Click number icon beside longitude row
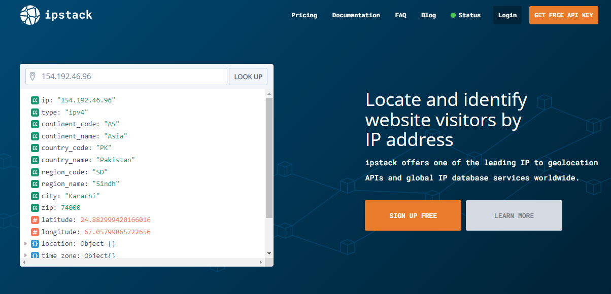611x294 pixels. tap(35, 232)
